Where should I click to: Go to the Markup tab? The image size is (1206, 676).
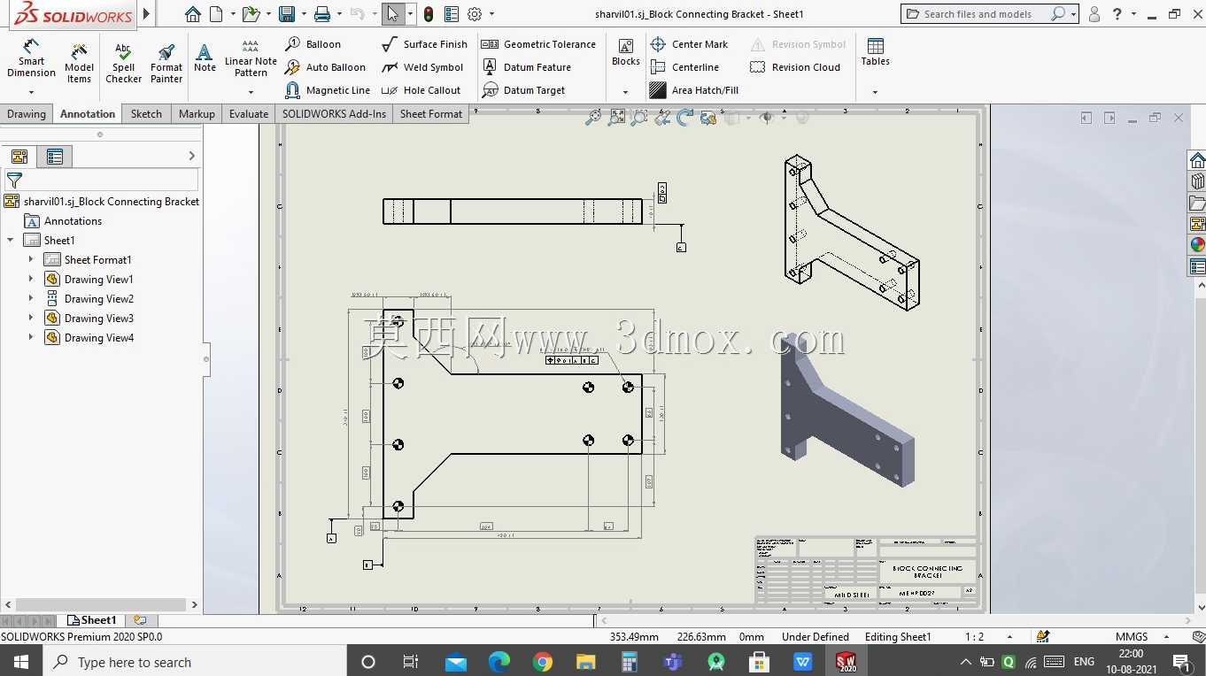pos(197,114)
